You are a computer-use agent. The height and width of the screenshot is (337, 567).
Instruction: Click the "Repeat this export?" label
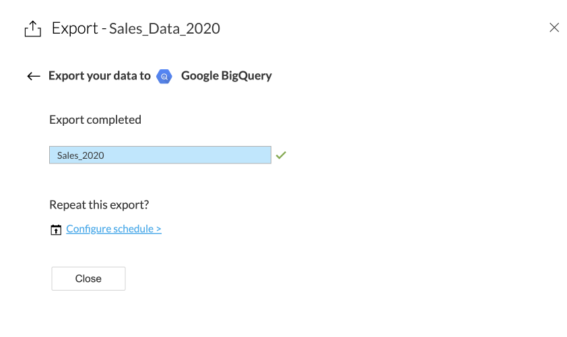[x=99, y=204]
